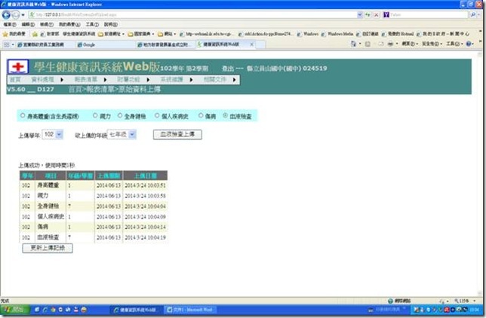Screen dimensions: 486x318
Task: Click the favorites star icon
Action: [6, 34]
